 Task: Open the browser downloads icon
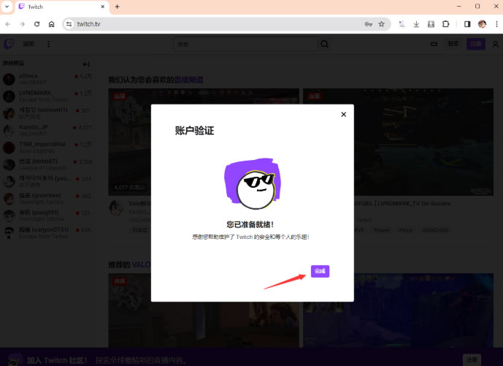(x=416, y=24)
